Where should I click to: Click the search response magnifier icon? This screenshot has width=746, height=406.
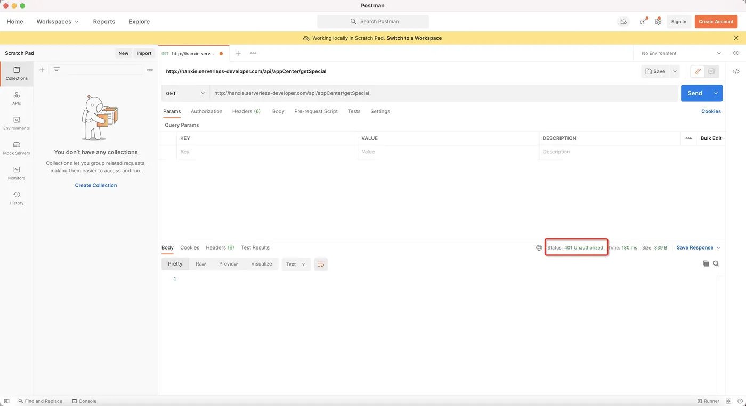(716, 263)
